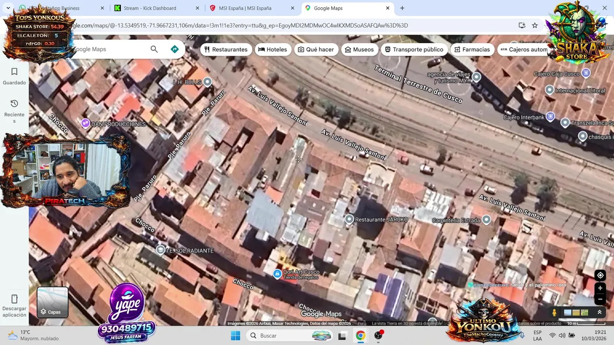Click the QAN PRODUCCIONES purple marker

point(85,124)
